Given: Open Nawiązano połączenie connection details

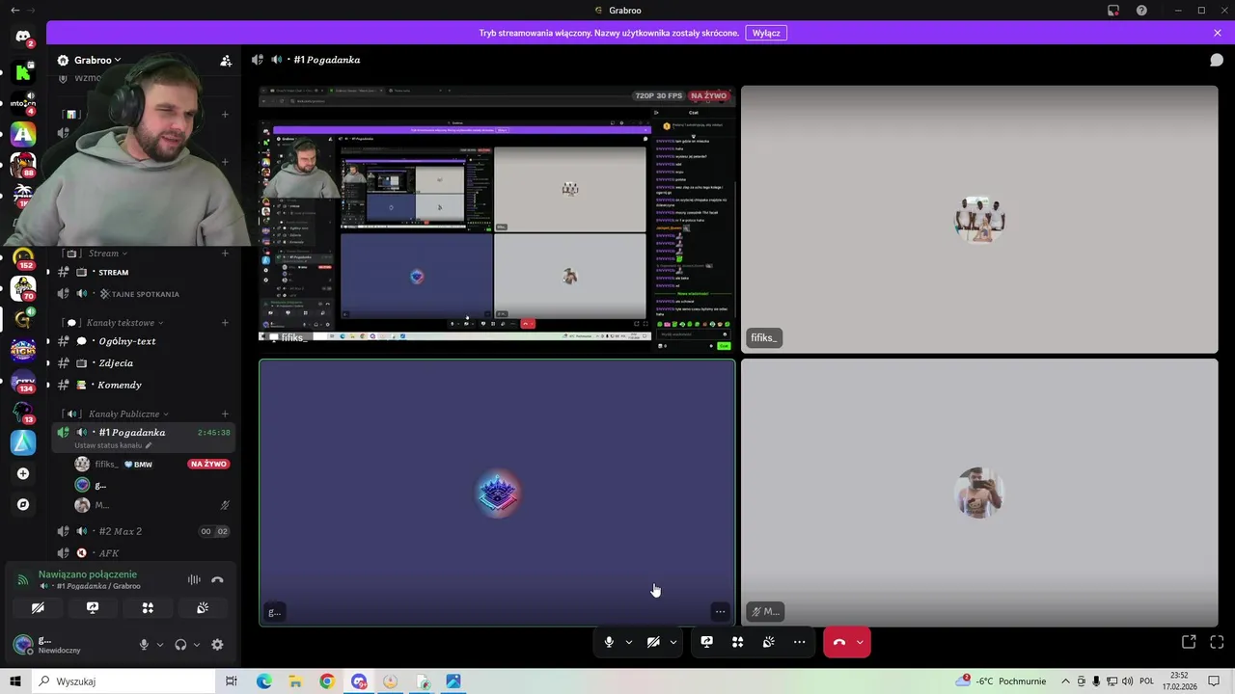Looking at the screenshot, I should [88, 574].
